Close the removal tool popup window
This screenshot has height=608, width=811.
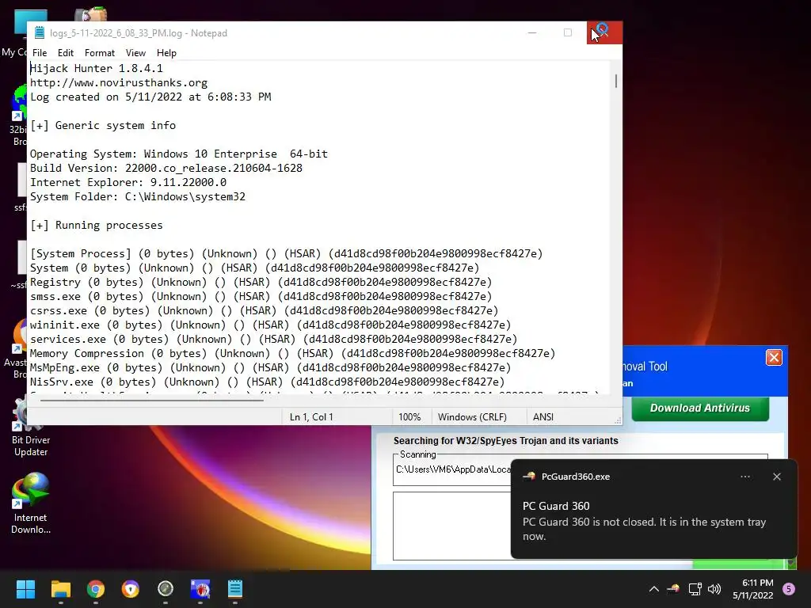[x=774, y=357]
